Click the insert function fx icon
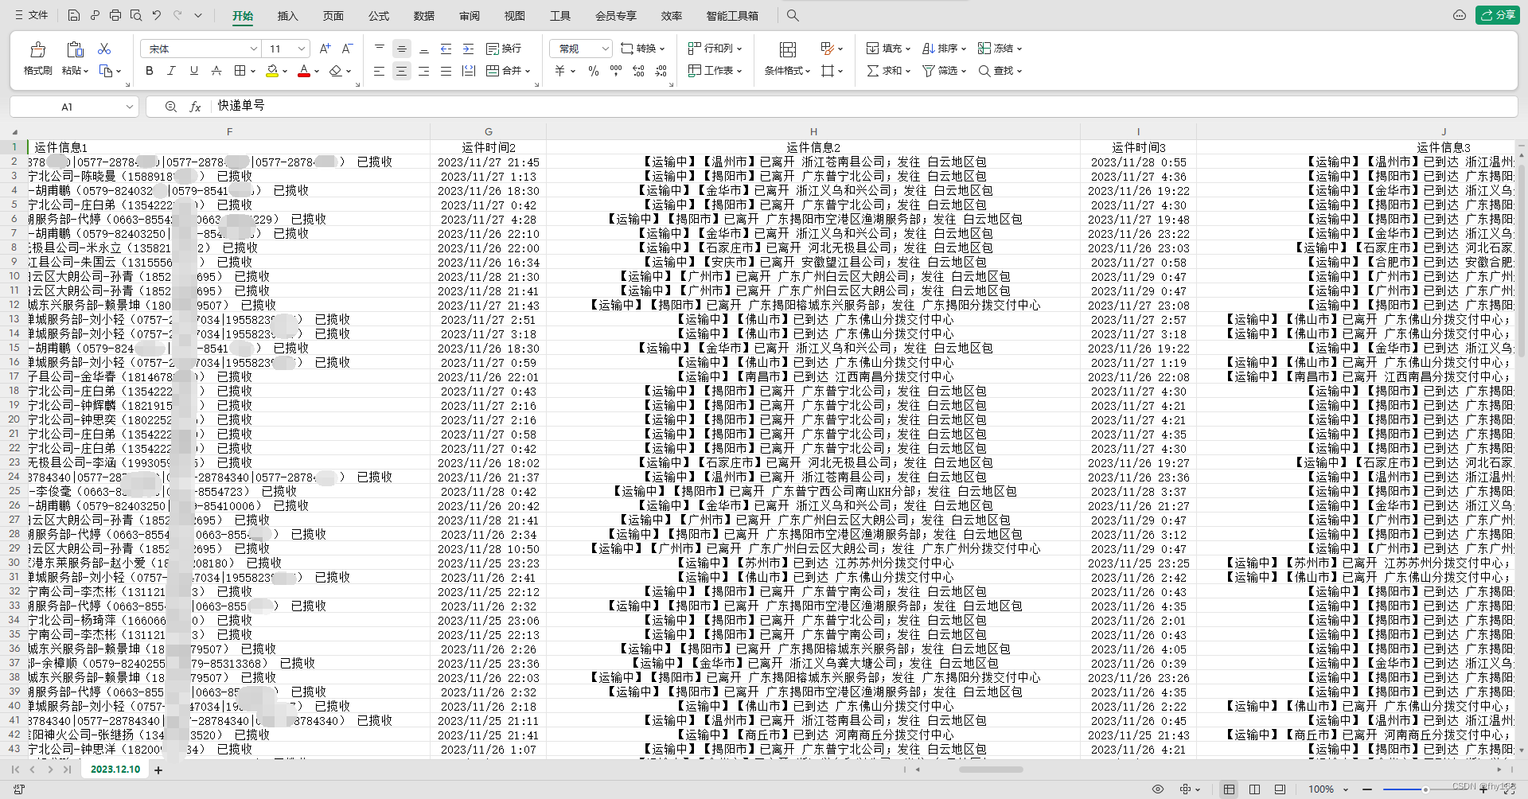Screen dimensions: 1528x799 click(195, 106)
